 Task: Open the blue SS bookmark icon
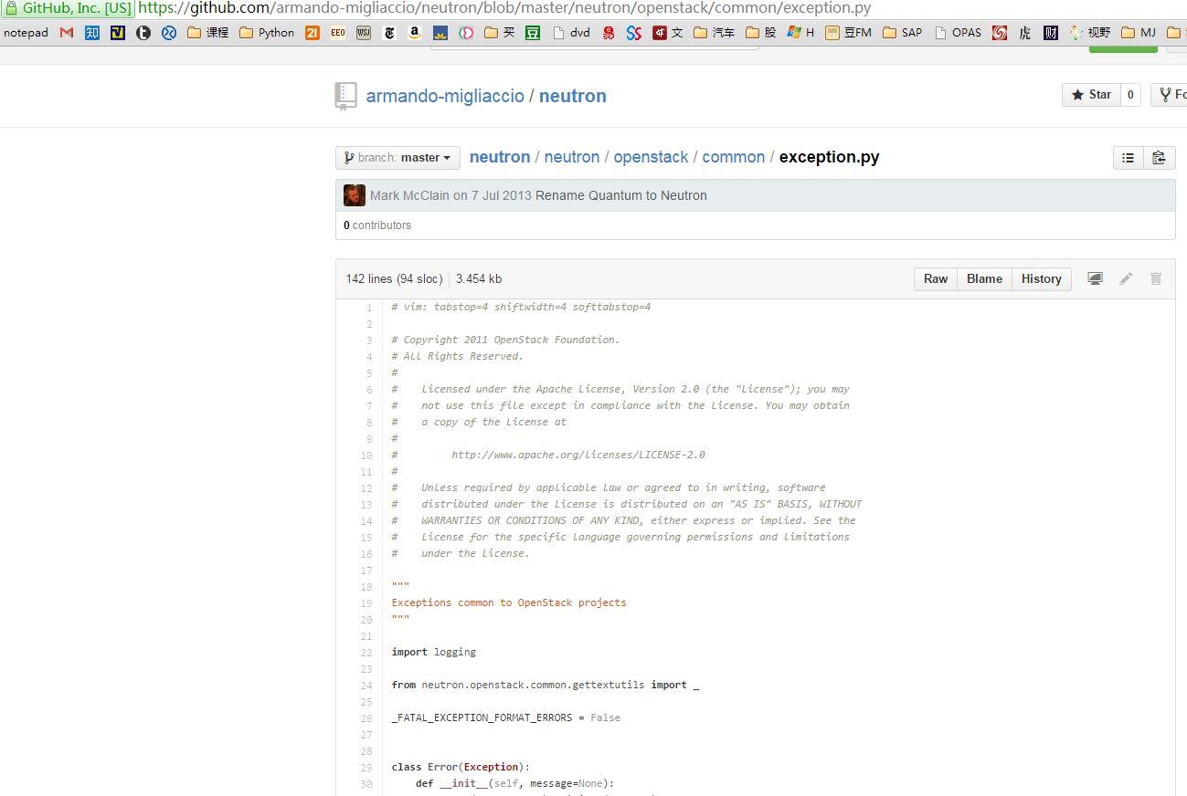click(x=634, y=33)
